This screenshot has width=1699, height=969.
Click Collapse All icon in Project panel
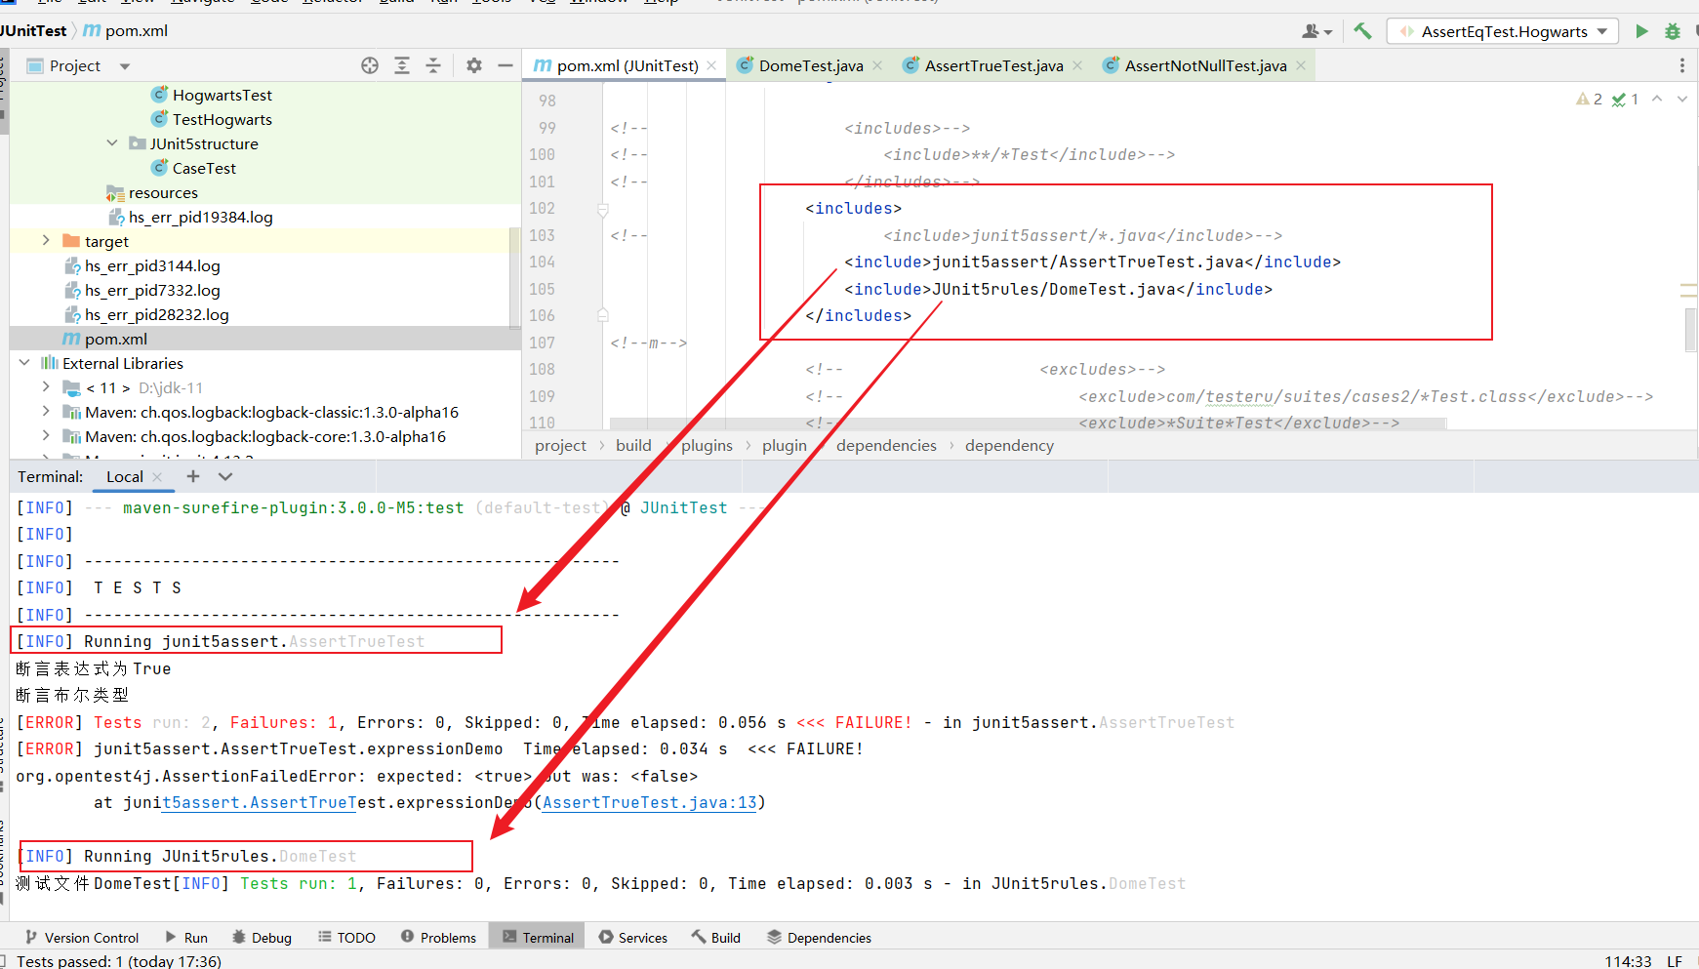click(433, 65)
